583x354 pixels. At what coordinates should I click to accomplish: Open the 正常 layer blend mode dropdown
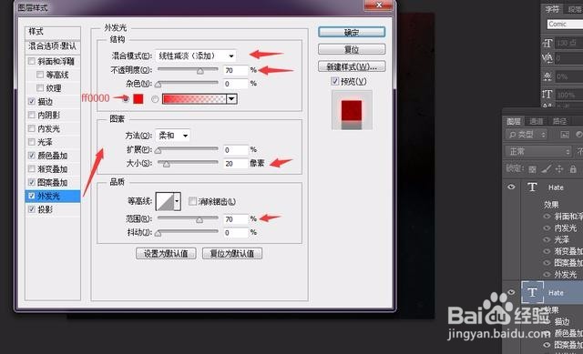tap(538, 151)
